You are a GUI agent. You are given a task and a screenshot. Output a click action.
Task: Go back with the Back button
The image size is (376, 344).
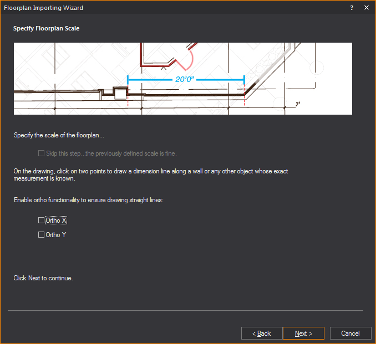[x=262, y=333]
